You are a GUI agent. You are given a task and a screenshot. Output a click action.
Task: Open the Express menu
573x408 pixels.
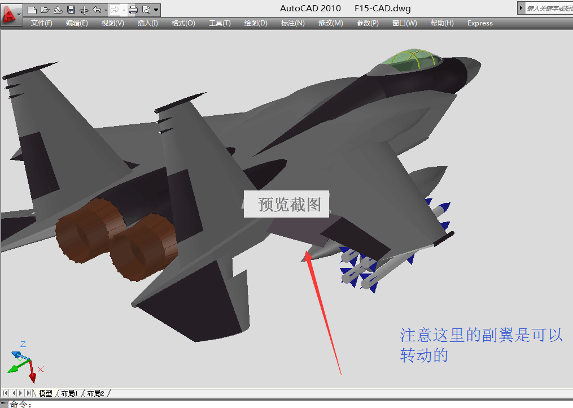tap(480, 23)
